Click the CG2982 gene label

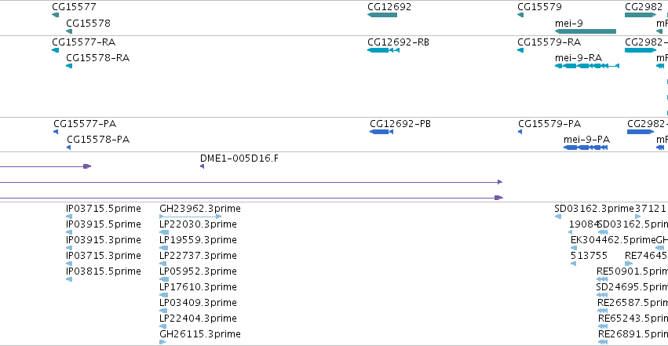click(x=644, y=7)
